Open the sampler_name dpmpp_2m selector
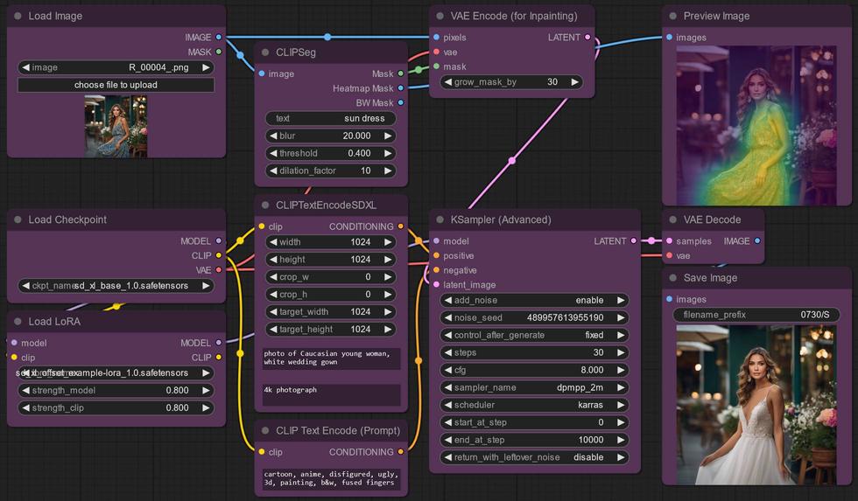This screenshot has width=858, height=501. 534,387
